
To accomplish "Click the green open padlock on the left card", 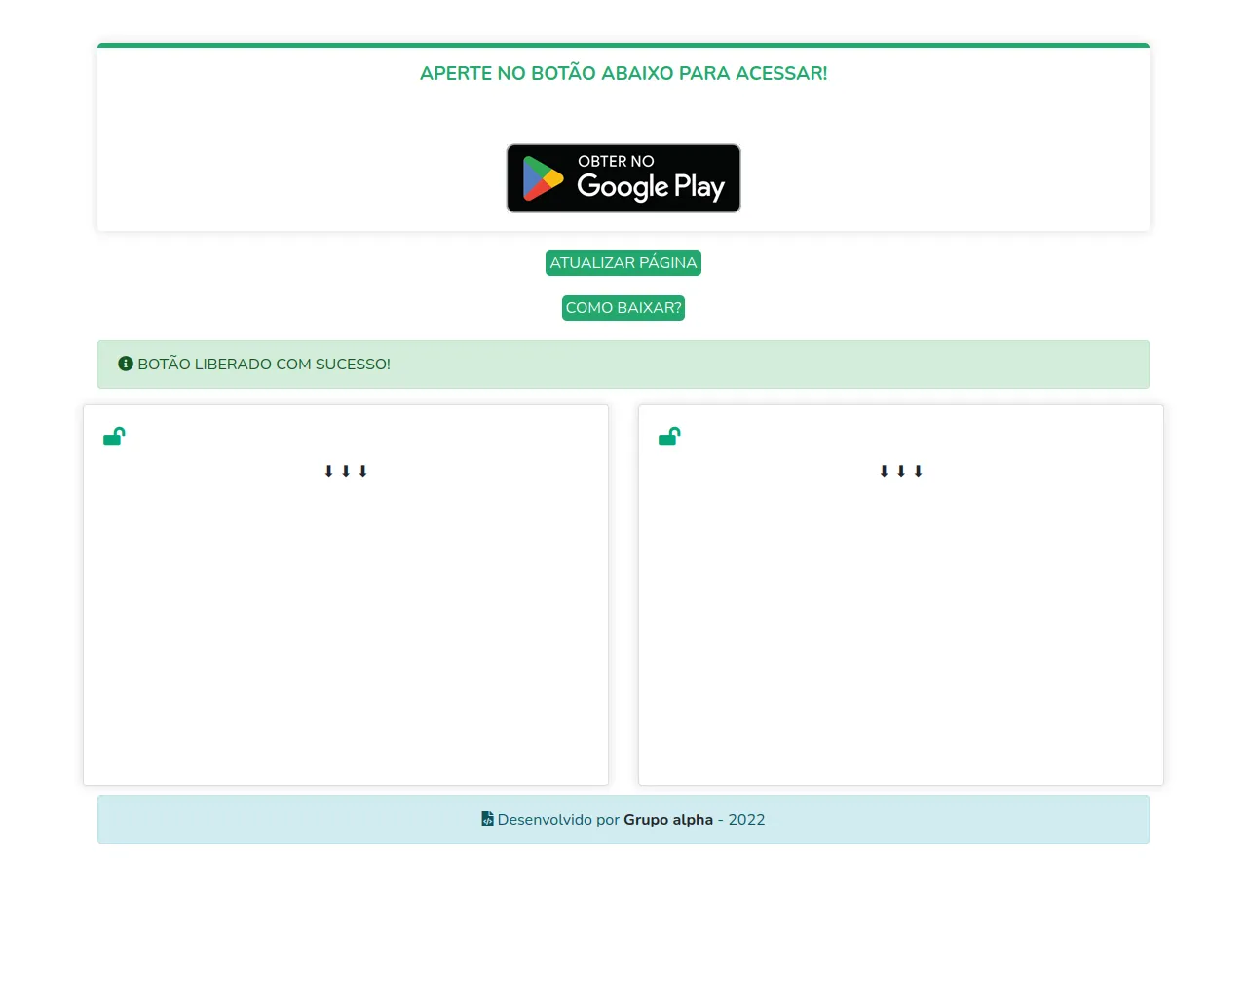I will (114, 437).
